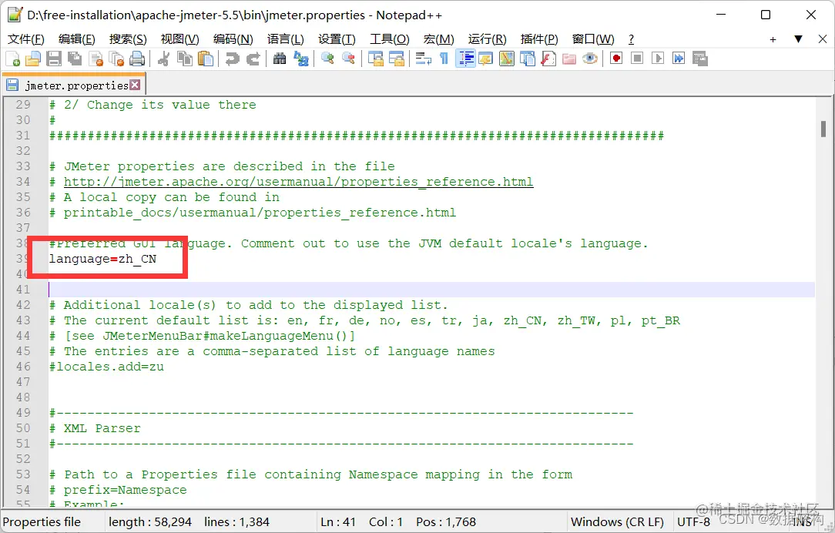835x533 pixels.
Task: Save current recorded macro icon
Action: [x=699, y=59]
